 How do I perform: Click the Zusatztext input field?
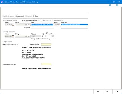tap(42, 27)
